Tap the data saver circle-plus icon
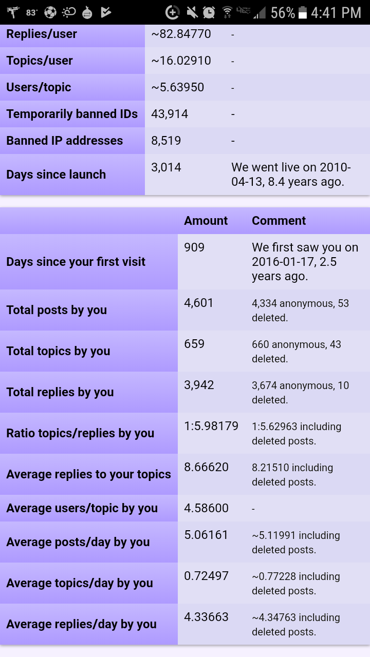370x657 pixels. pos(173,12)
